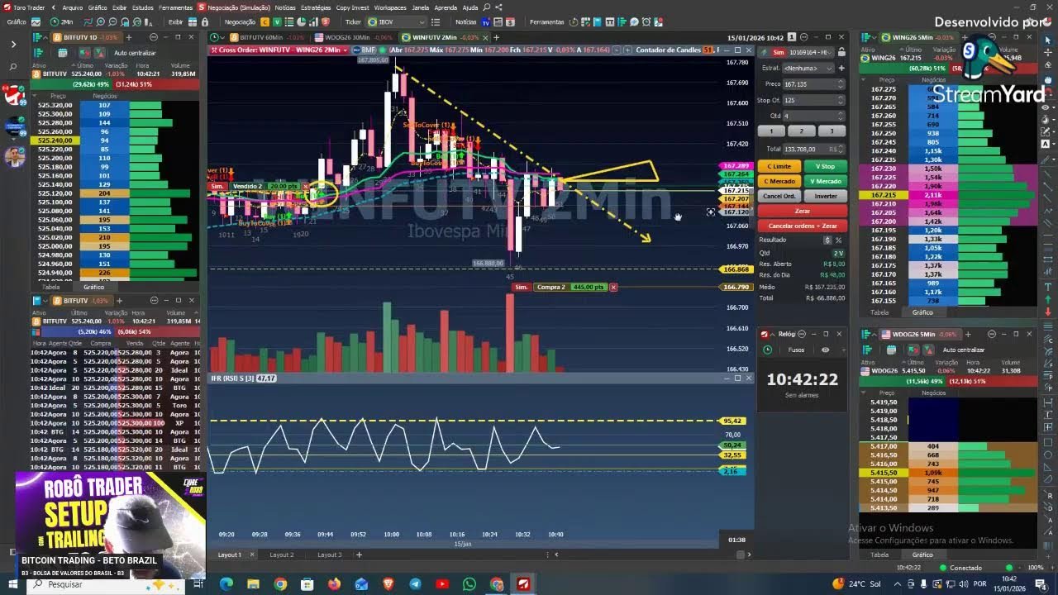Click Cancelar ordens + Zerar button
1058x595 pixels.
[x=803, y=226]
